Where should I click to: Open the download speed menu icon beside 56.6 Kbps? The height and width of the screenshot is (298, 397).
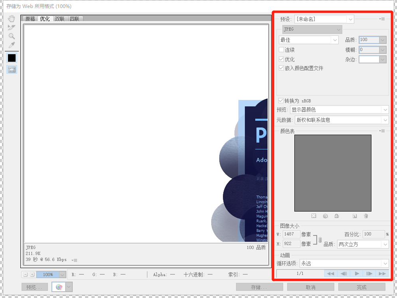(74, 260)
